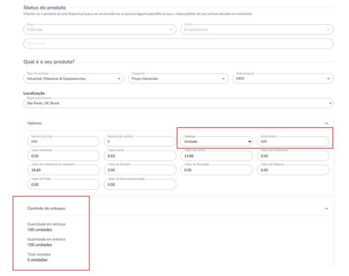Image resolution: width=349 pixels, height=276 pixels.
Task: Open the Motivo dropdown showing Em andamento
Action: point(257,30)
